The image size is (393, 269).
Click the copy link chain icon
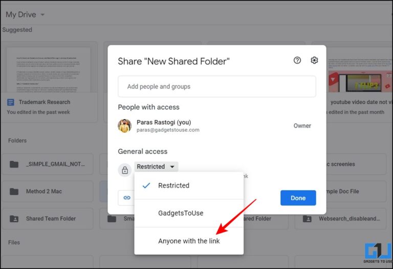pos(127,198)
